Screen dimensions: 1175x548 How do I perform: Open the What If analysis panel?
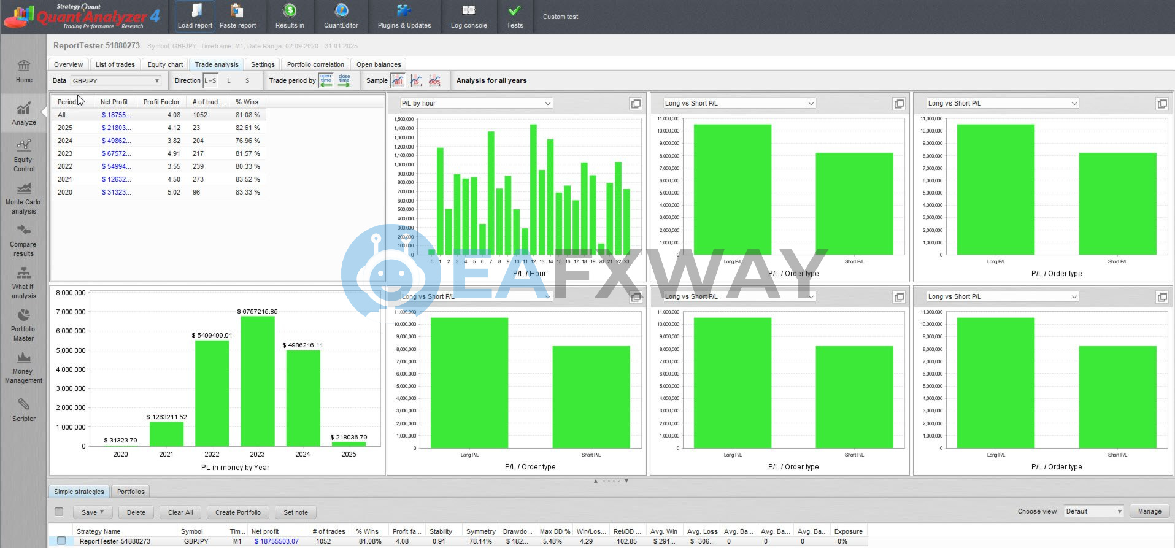coord(23,282)
